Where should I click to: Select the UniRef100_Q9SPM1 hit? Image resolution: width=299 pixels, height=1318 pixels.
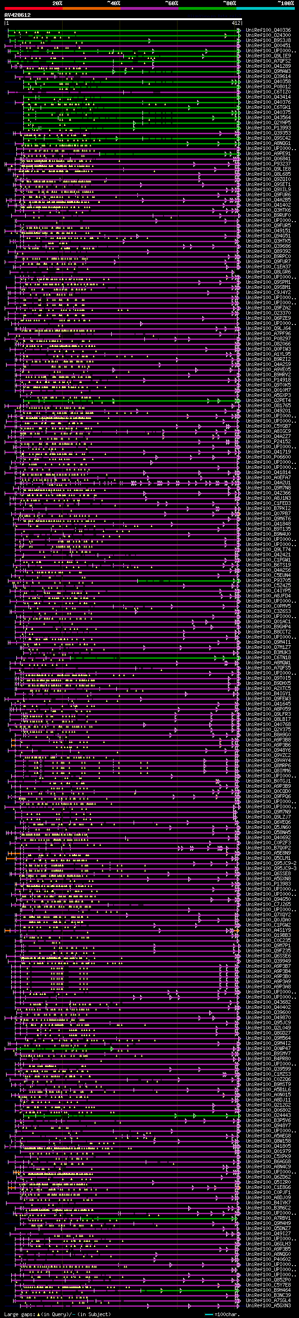tap(268, 282)
